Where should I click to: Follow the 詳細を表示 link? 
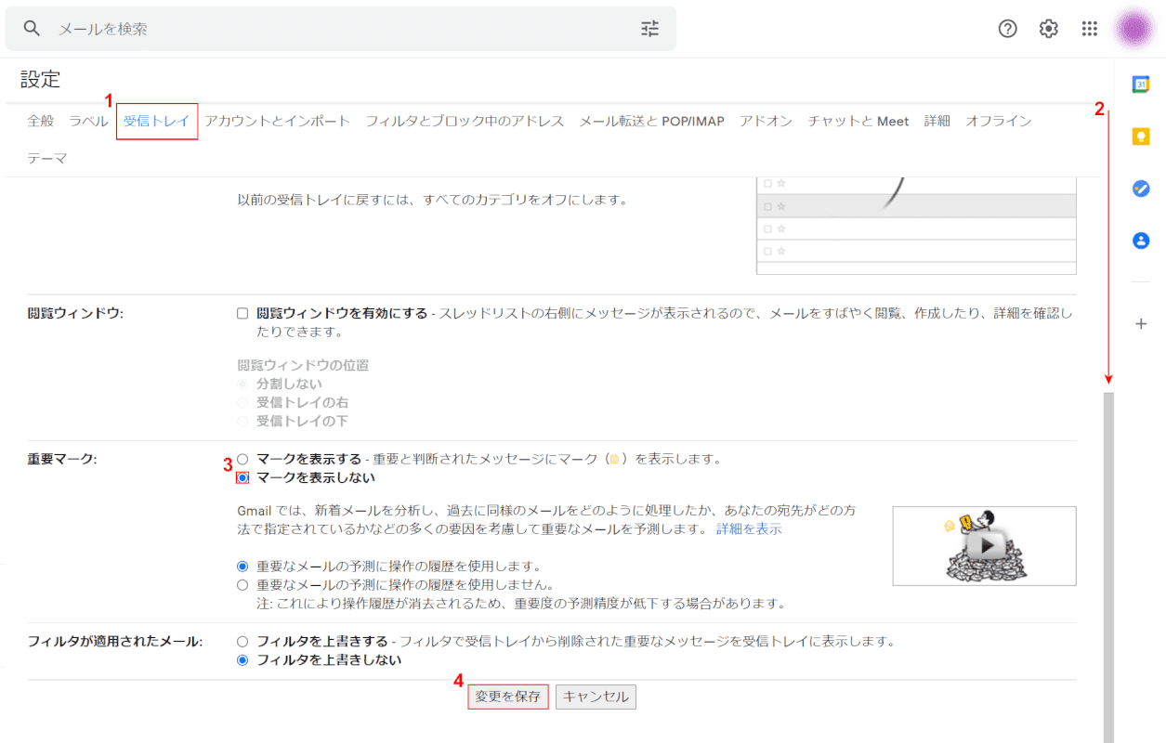(749, 529)
